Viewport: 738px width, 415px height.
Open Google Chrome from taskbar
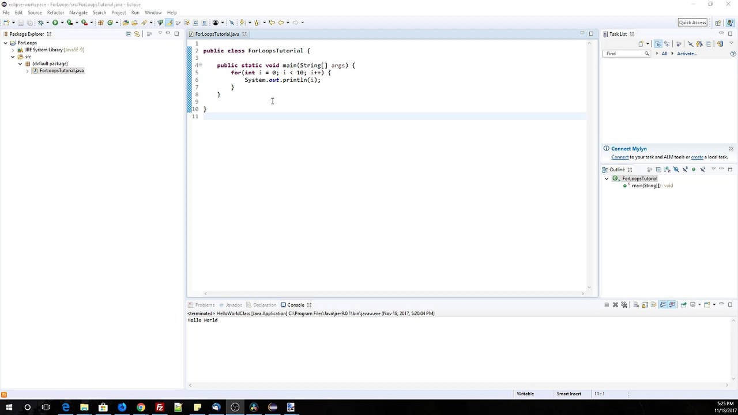(141, 408)
